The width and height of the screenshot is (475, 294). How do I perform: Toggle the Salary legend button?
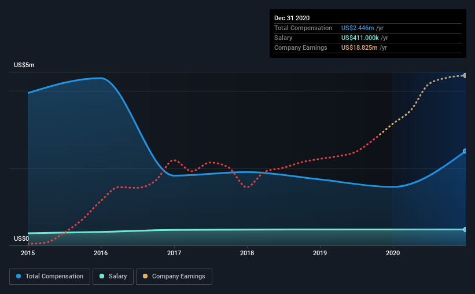point(113,277)
